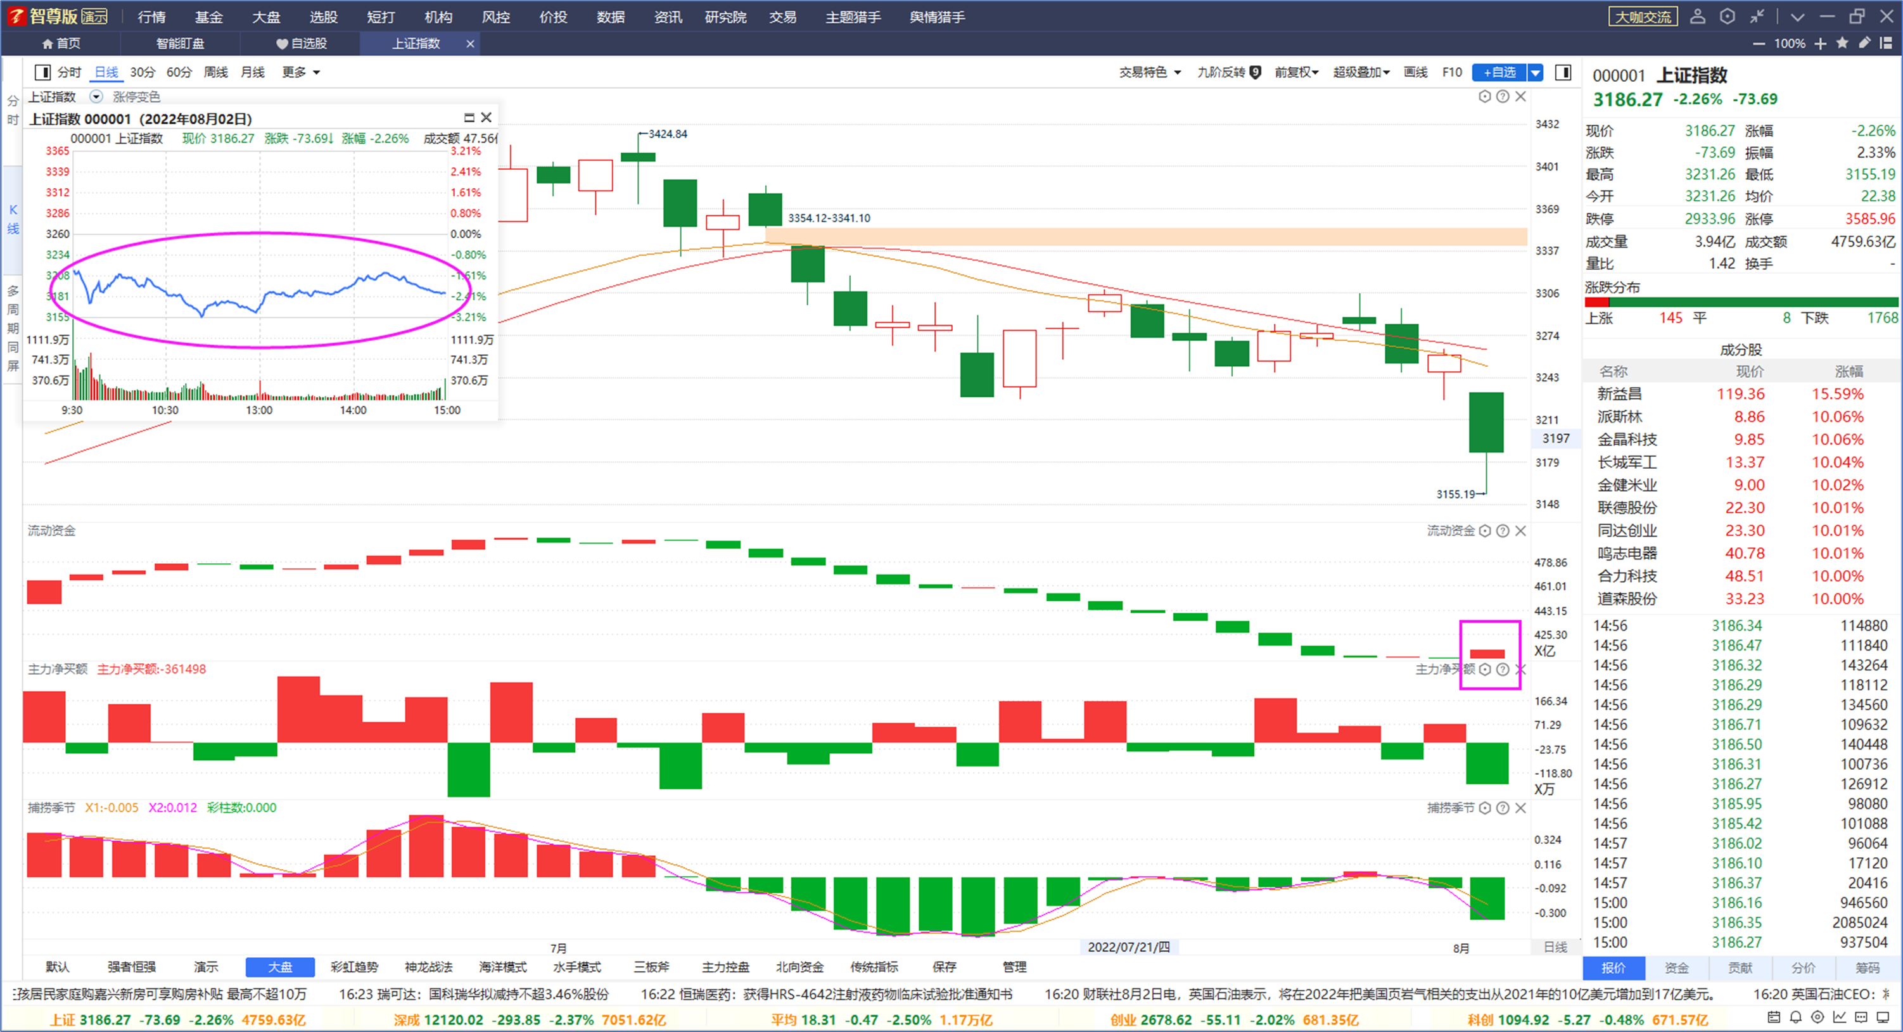The height and width of the screenshot is (1032, 1903).
Task: Click the pencil edit icon in tab bar
Action: point(1864,43)
